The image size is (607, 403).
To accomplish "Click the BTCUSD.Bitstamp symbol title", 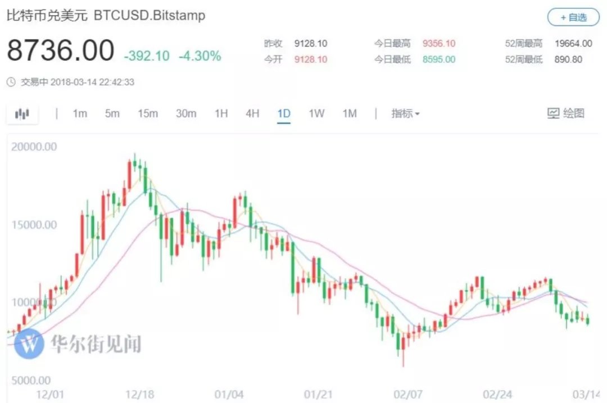I will point(149,15).
